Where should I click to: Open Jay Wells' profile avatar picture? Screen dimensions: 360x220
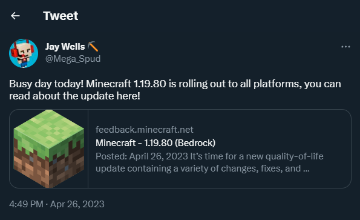tap(24, 53)
